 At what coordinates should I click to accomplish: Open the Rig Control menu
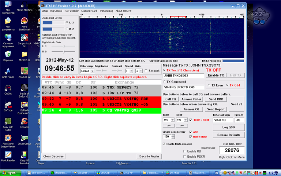[56, 11]
